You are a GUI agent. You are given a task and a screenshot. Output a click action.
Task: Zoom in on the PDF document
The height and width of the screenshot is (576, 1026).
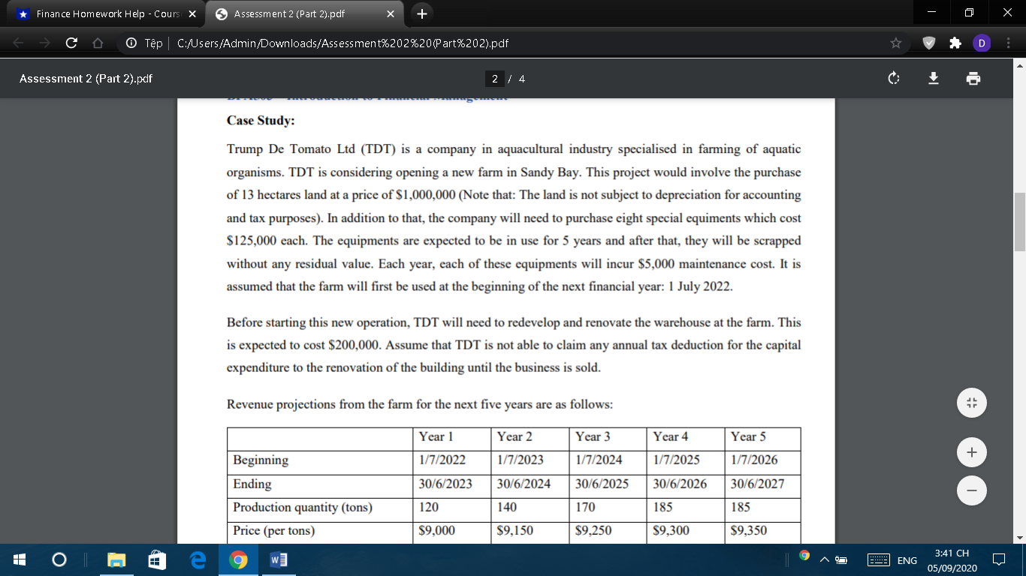click(971, 452)
